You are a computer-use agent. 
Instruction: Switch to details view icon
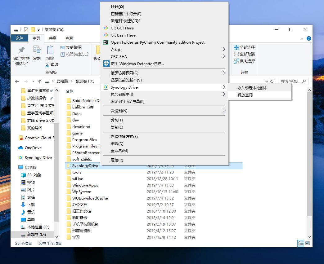pyautogui.click(x=301, y=243)
